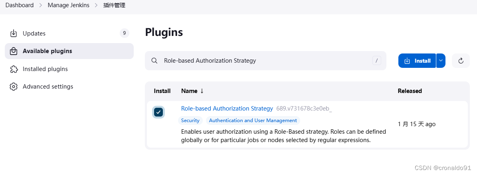
Task: Click the Released column header
Action: [x=410, y=91]
